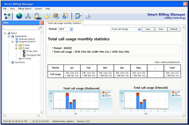Click the network connection toolbar icon

click(x=7, y=16)
